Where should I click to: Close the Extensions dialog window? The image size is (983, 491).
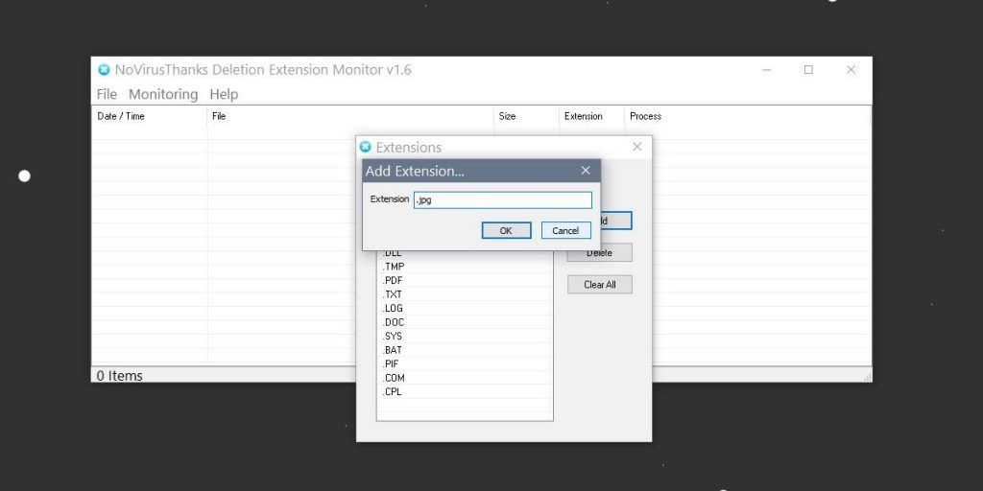coord(636,147)
